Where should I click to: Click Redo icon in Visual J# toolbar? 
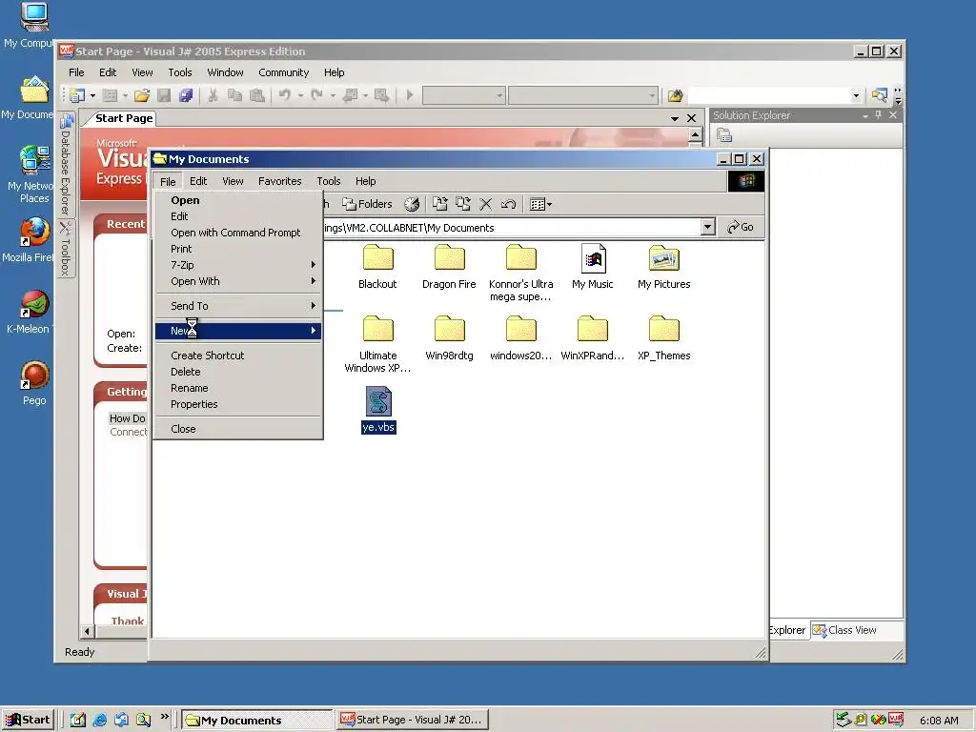[x=316, y=95]
